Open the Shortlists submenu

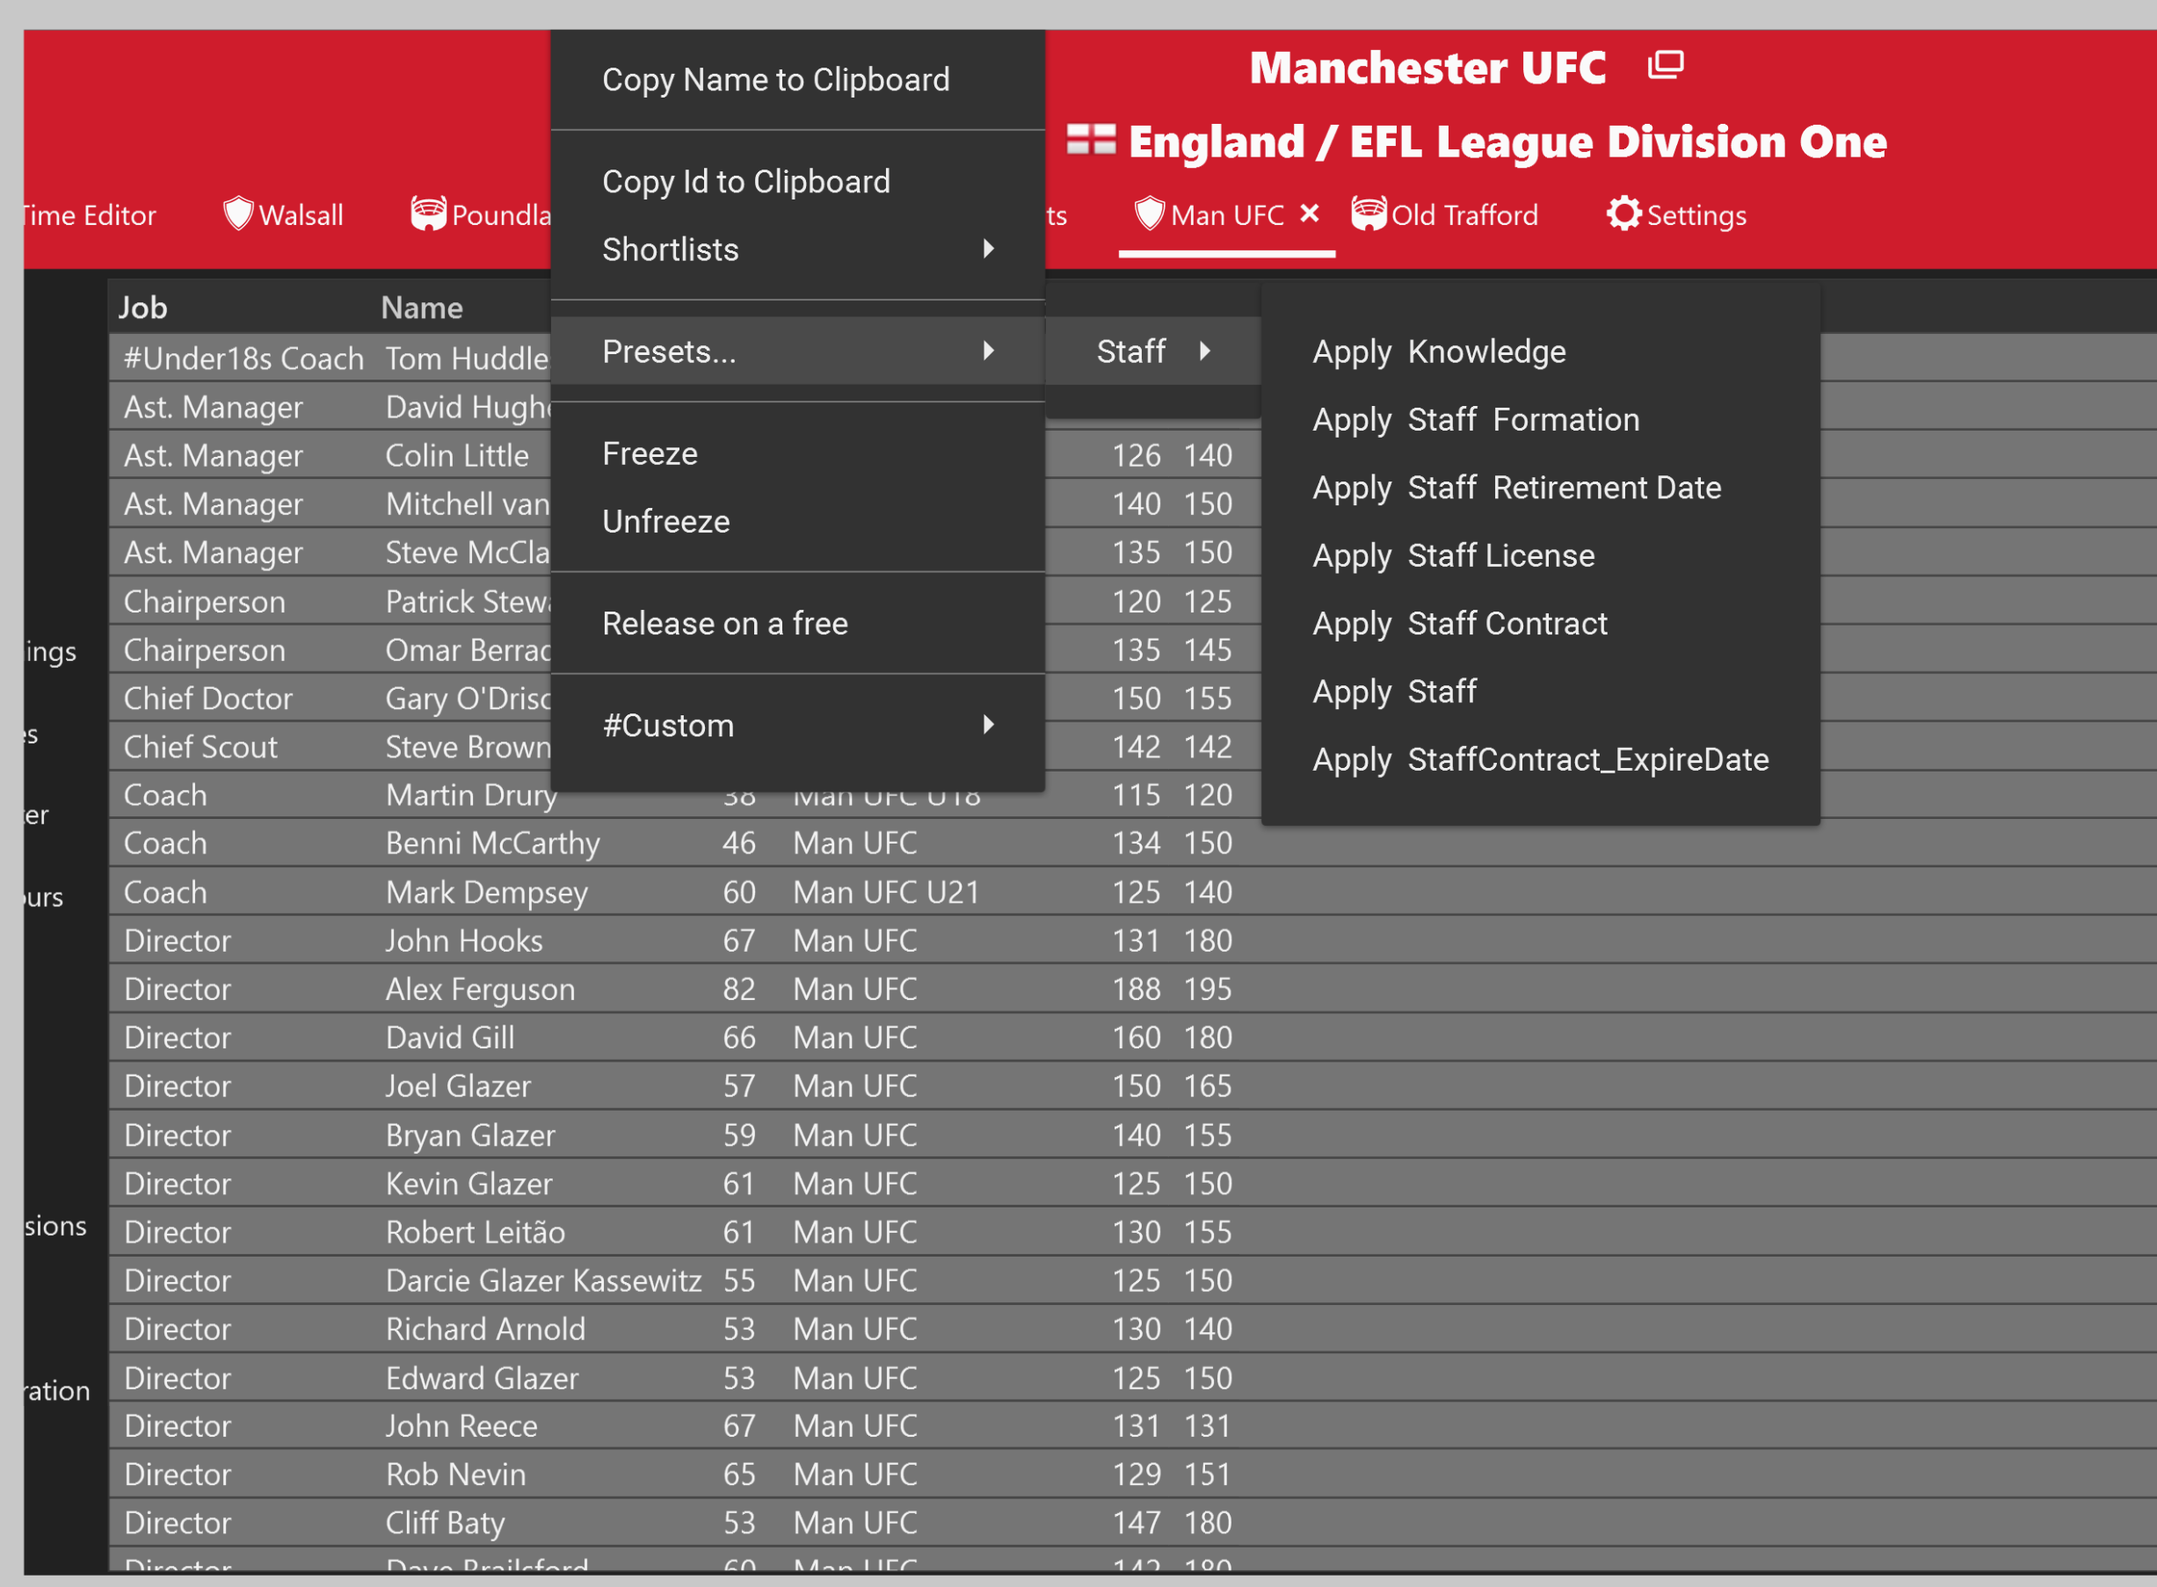[797, 250]
